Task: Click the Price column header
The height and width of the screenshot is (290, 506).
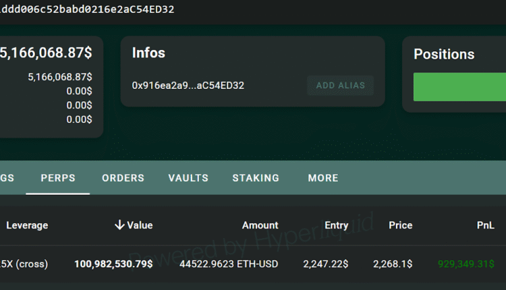Action: 400,225
